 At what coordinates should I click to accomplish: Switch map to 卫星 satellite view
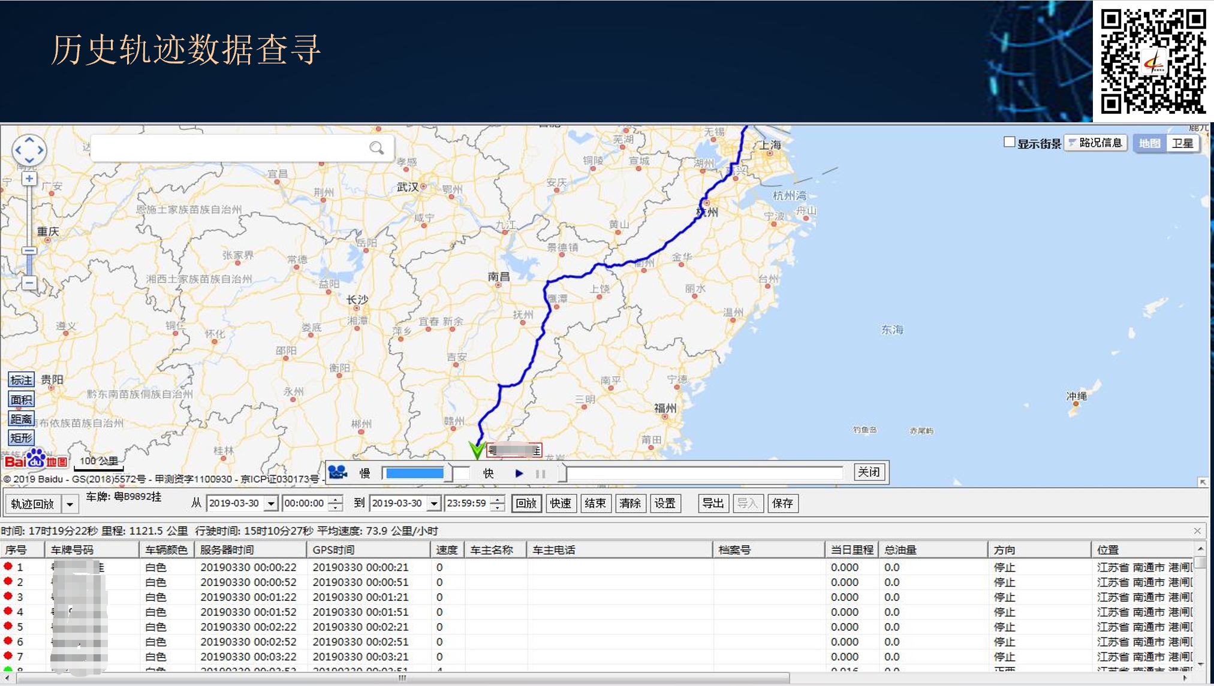tap(1182, 143)
